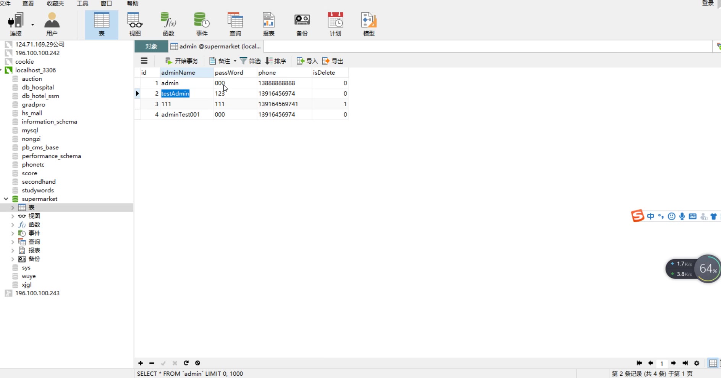Expand the 查询 queries tree node

click(x=13, y=242)
